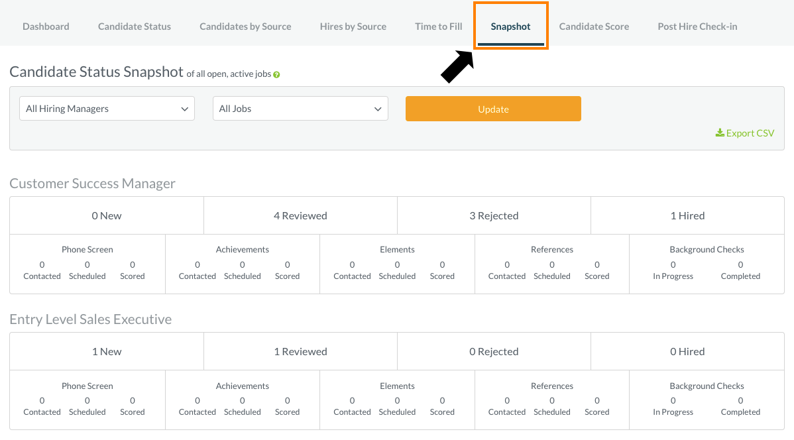The width and height of the screenshot is (794, 440).
Task: Click the Export CSV link
Action: (745, 133)
